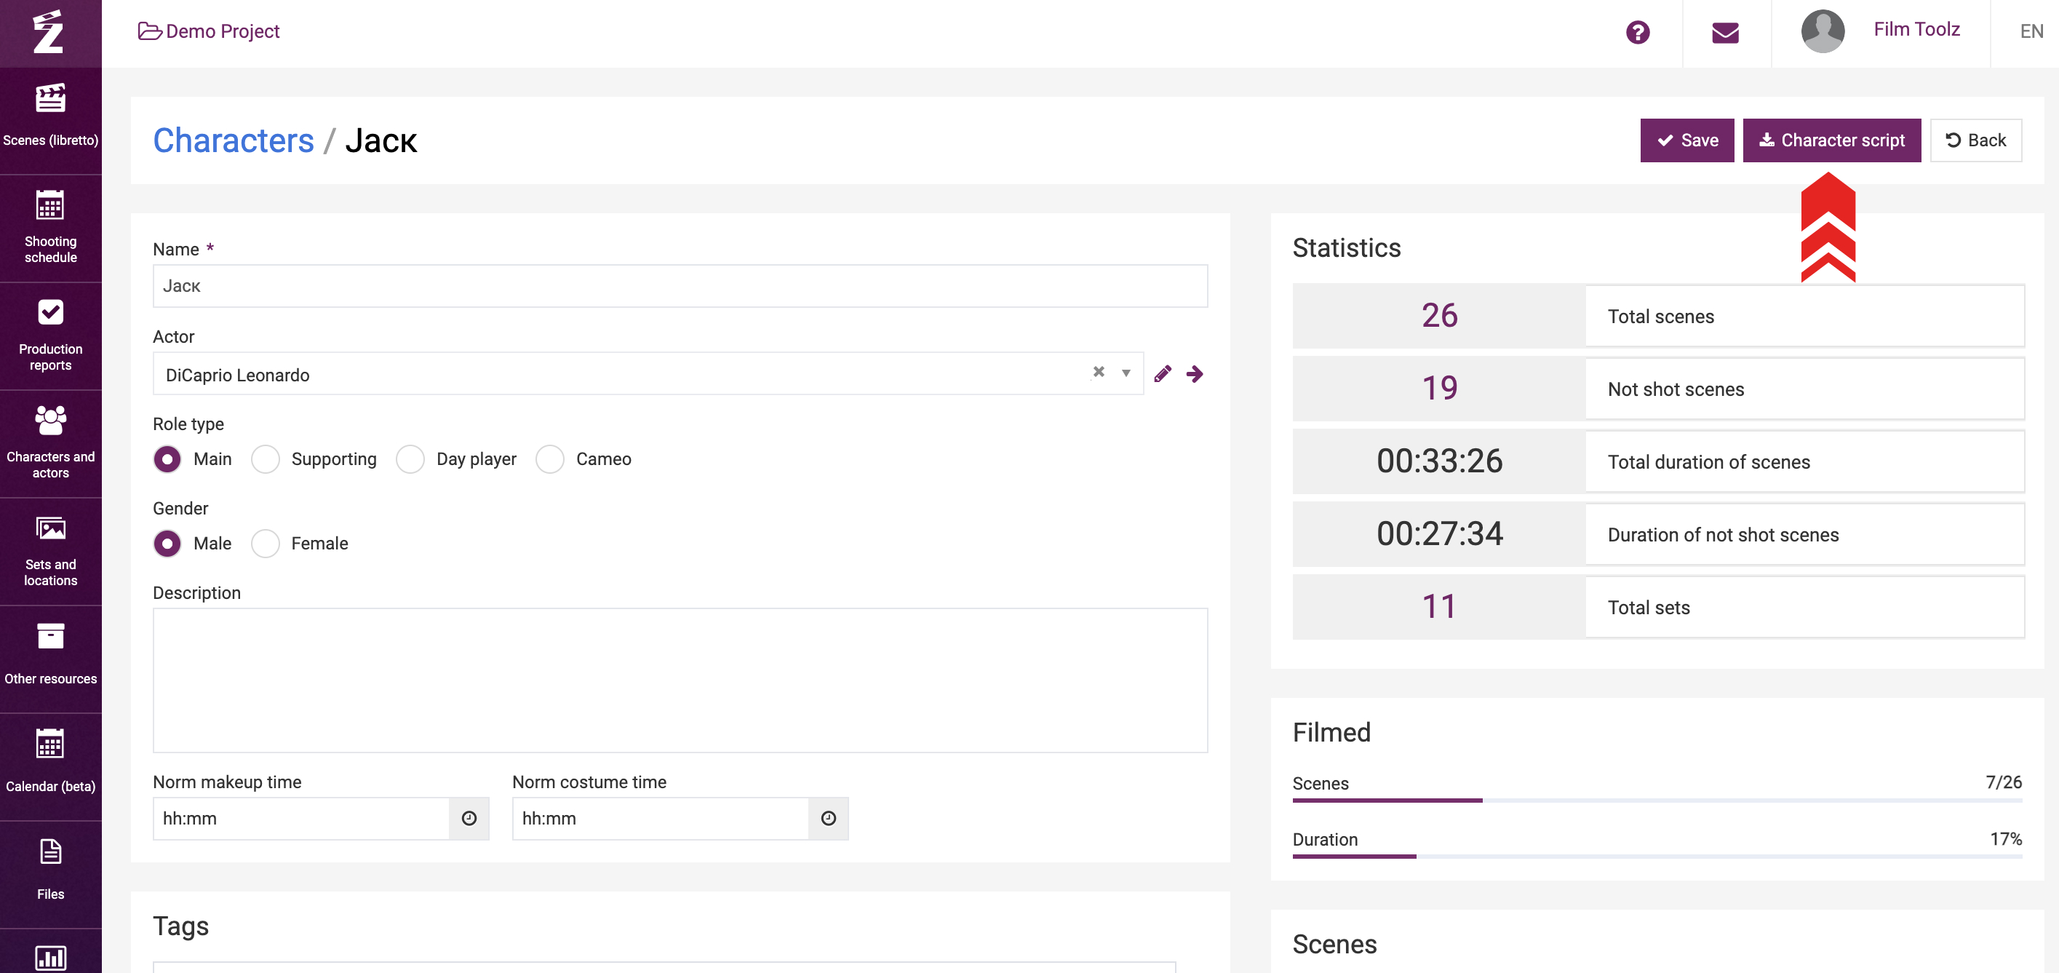Open the EN language selector
The image size is (2059, 973).
pyautogui.click(x=2031, y=31)
